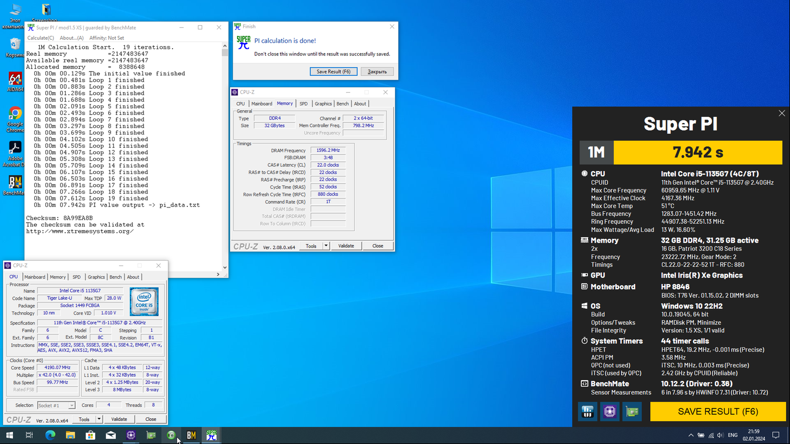Close the BenchMate Super PI result panel

pos(781,113)
